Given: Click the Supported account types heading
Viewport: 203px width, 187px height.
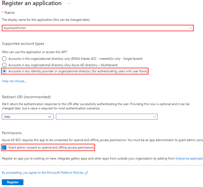Looking at the screenshot, I should (23, 43).
